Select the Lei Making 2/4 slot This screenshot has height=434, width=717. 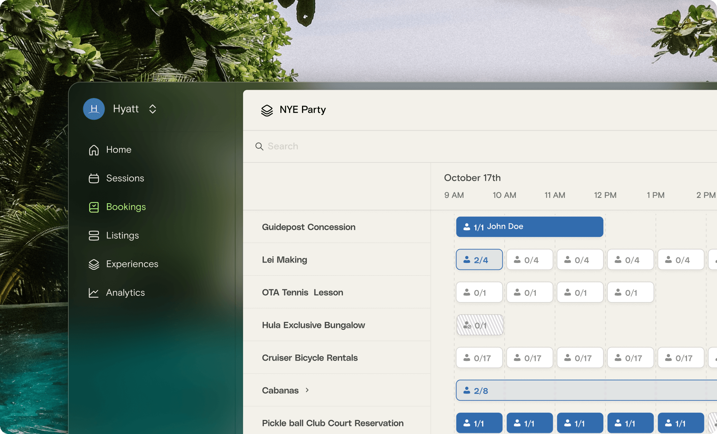(x=479, y=260)
